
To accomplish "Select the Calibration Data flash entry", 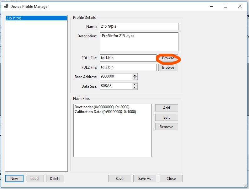I will 105,112.
